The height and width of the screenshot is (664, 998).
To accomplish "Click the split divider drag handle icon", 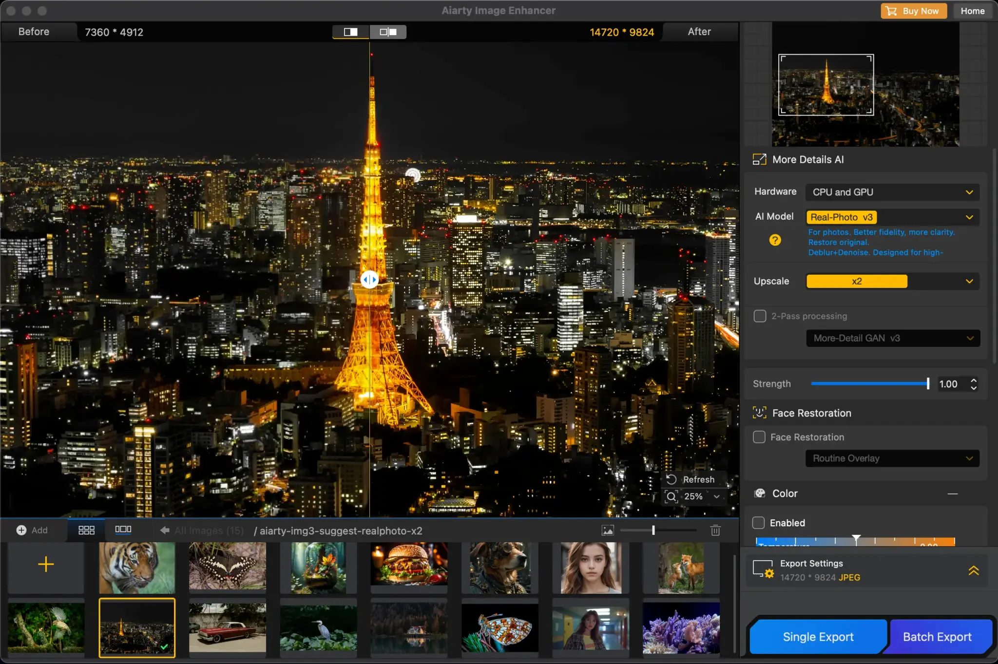I will pyautogui.click(x=369, y=280).
